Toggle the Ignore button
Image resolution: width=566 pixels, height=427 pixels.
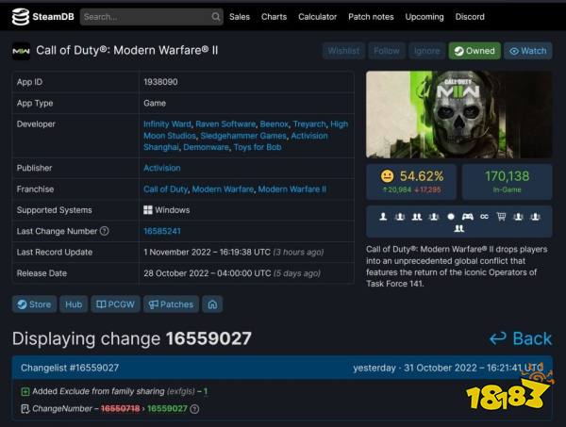pos(426,51)
